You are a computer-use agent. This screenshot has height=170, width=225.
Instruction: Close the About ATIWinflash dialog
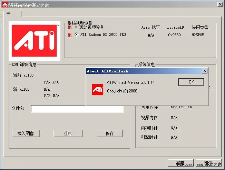[x=205, y=71]
